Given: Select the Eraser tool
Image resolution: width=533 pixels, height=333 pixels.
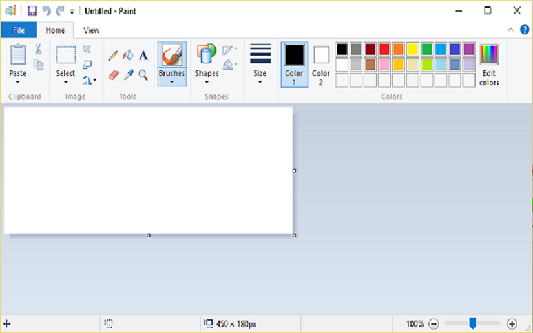Looking at the screenshot, I should pos(113,76).
